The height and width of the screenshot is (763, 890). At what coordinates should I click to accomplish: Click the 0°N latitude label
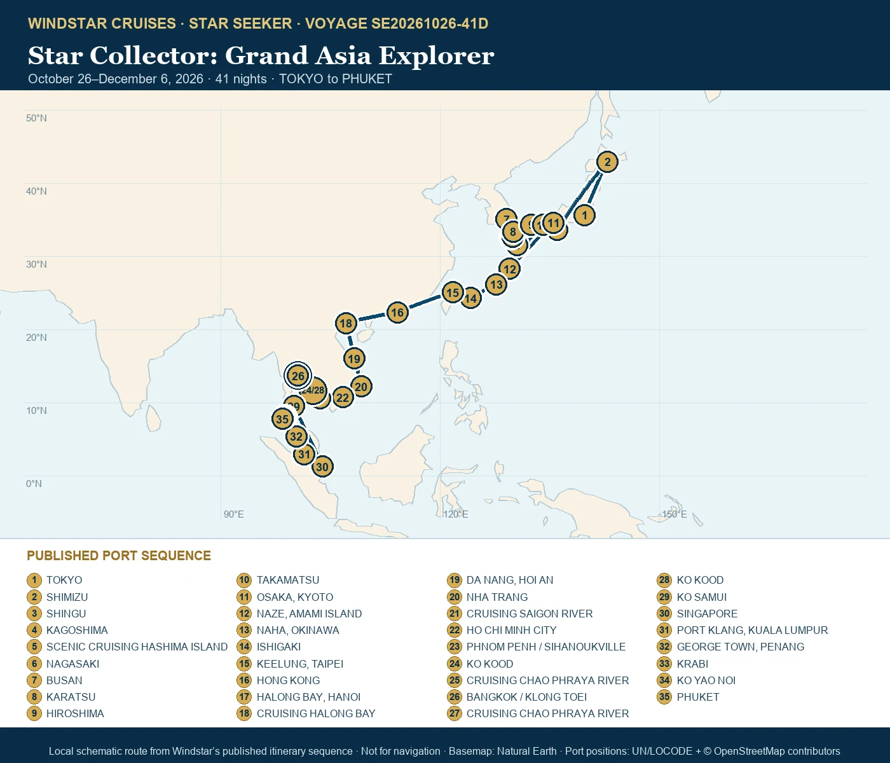[x=34, y=484]
